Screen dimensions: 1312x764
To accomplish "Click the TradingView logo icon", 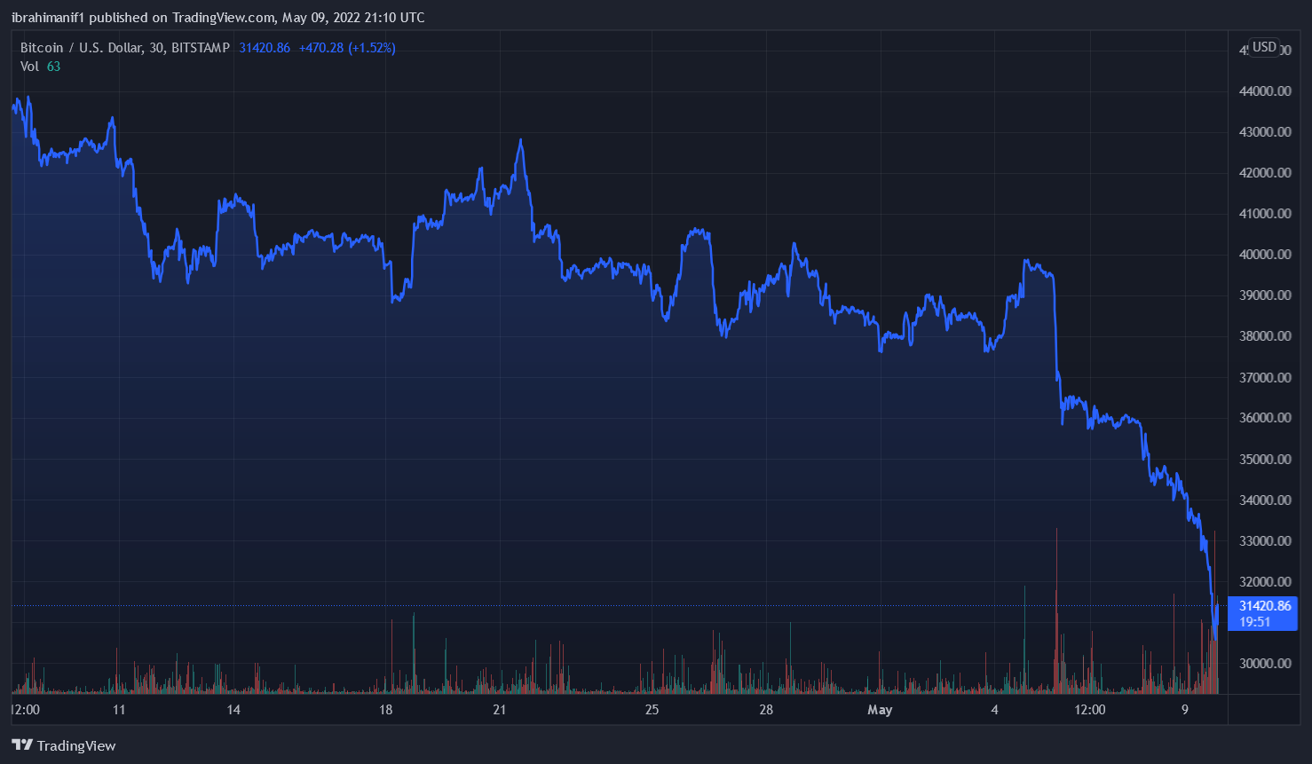I will 22,745.
